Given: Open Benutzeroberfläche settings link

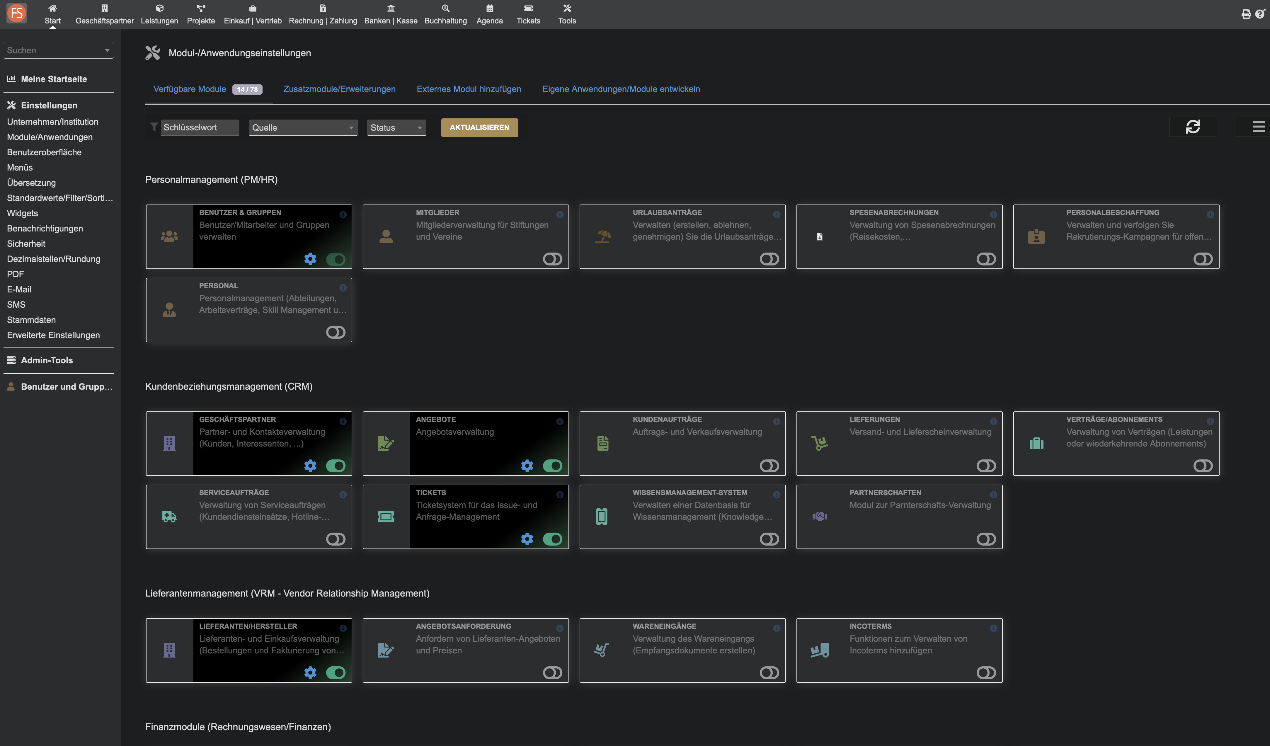Looking at the screenshot, I should coord(44,152).
